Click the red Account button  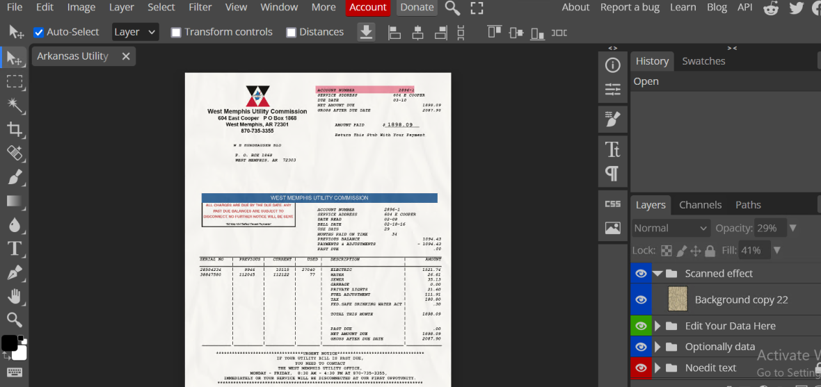[367, 8]
